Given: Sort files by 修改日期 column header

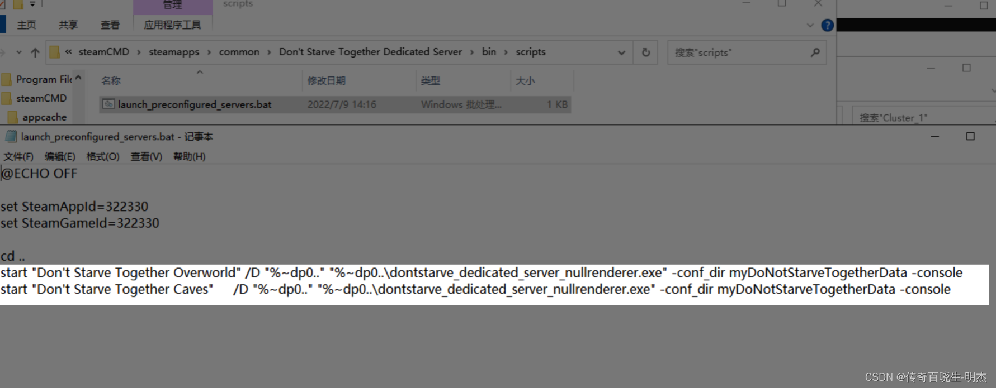Looking at the screenshot, I should (x=326, y=81).
